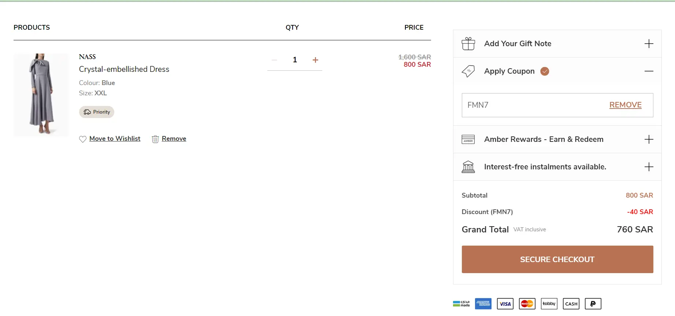This screenshot has width=675, height=316.
Task: Proceed with Secure Checkout button
Action: (x=557, y=259)
